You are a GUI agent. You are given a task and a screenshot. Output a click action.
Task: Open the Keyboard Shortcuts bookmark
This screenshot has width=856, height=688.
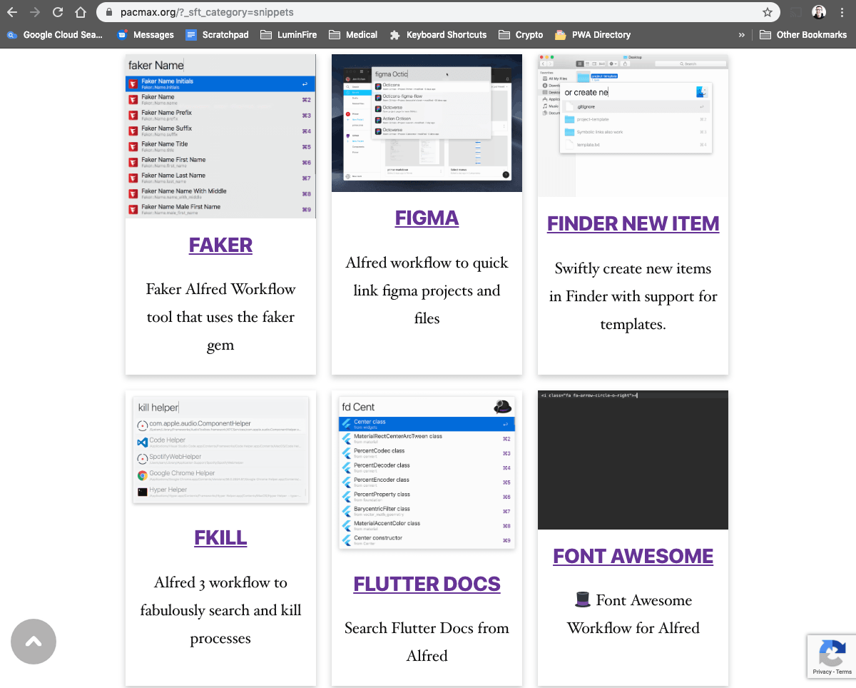click(x=438, y=34)
